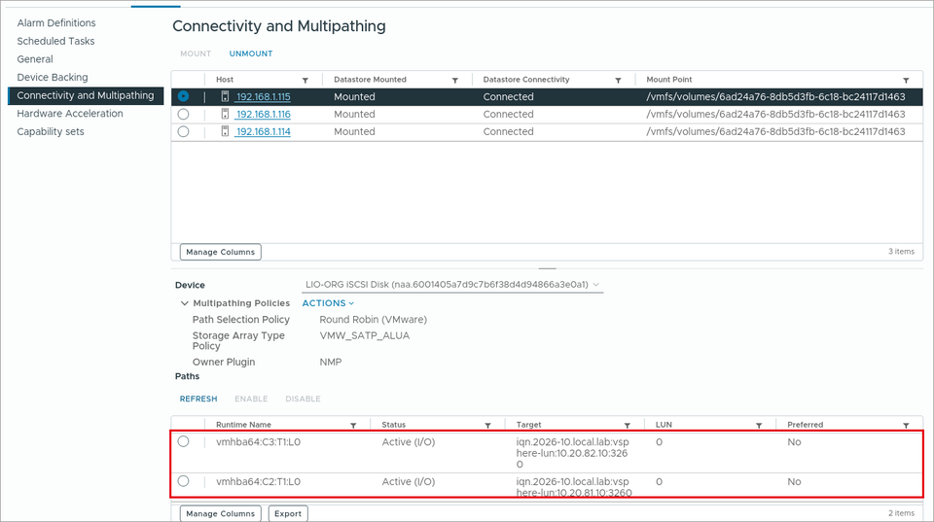The image size is (934, 522).
Task: Open filter for Target column
Action: [x=628, y=425]
